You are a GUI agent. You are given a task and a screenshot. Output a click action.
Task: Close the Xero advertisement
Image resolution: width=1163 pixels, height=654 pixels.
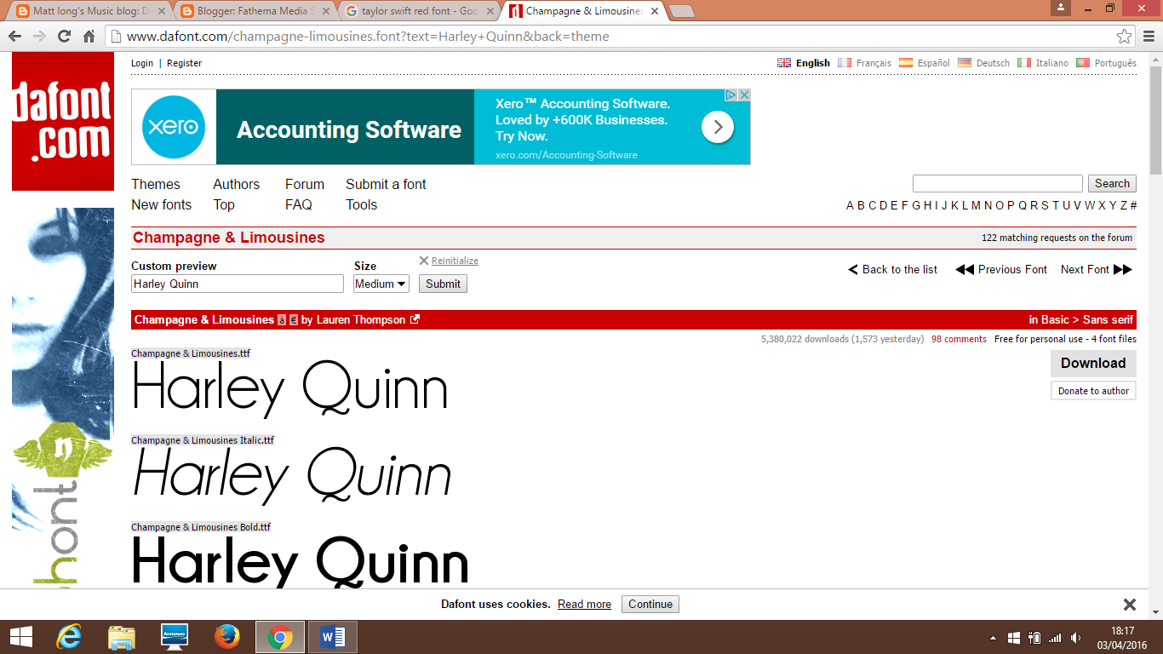pos(744,95)
